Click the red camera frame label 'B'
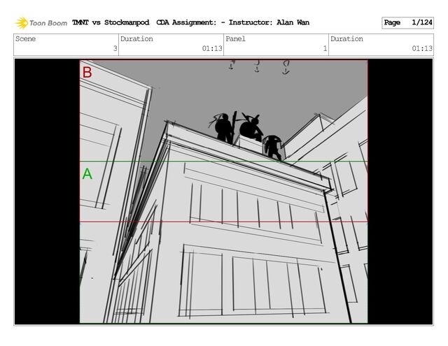 pos(87,73)
